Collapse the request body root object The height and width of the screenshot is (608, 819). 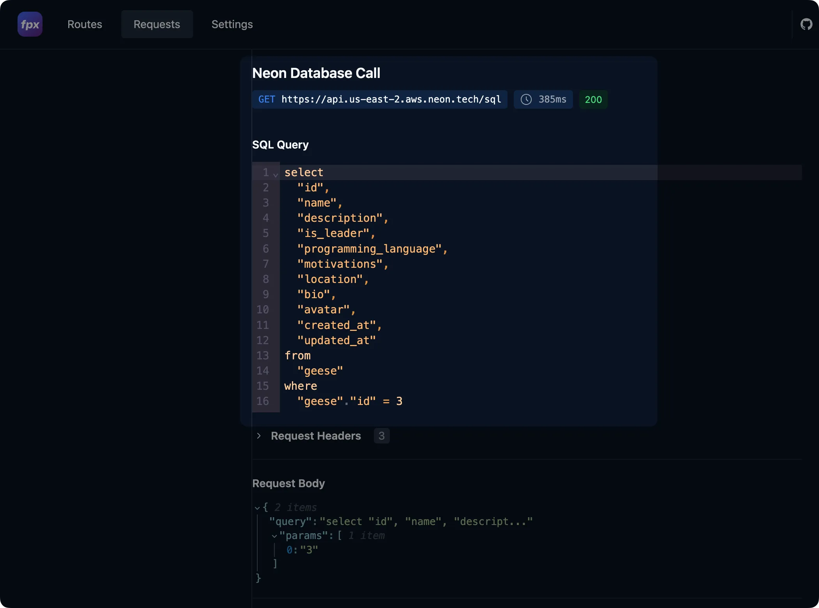(x=257, y=508)
